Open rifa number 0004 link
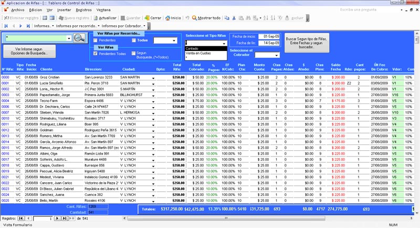The height and width of the screenshot is (228, 420). (x=5, y=101)
